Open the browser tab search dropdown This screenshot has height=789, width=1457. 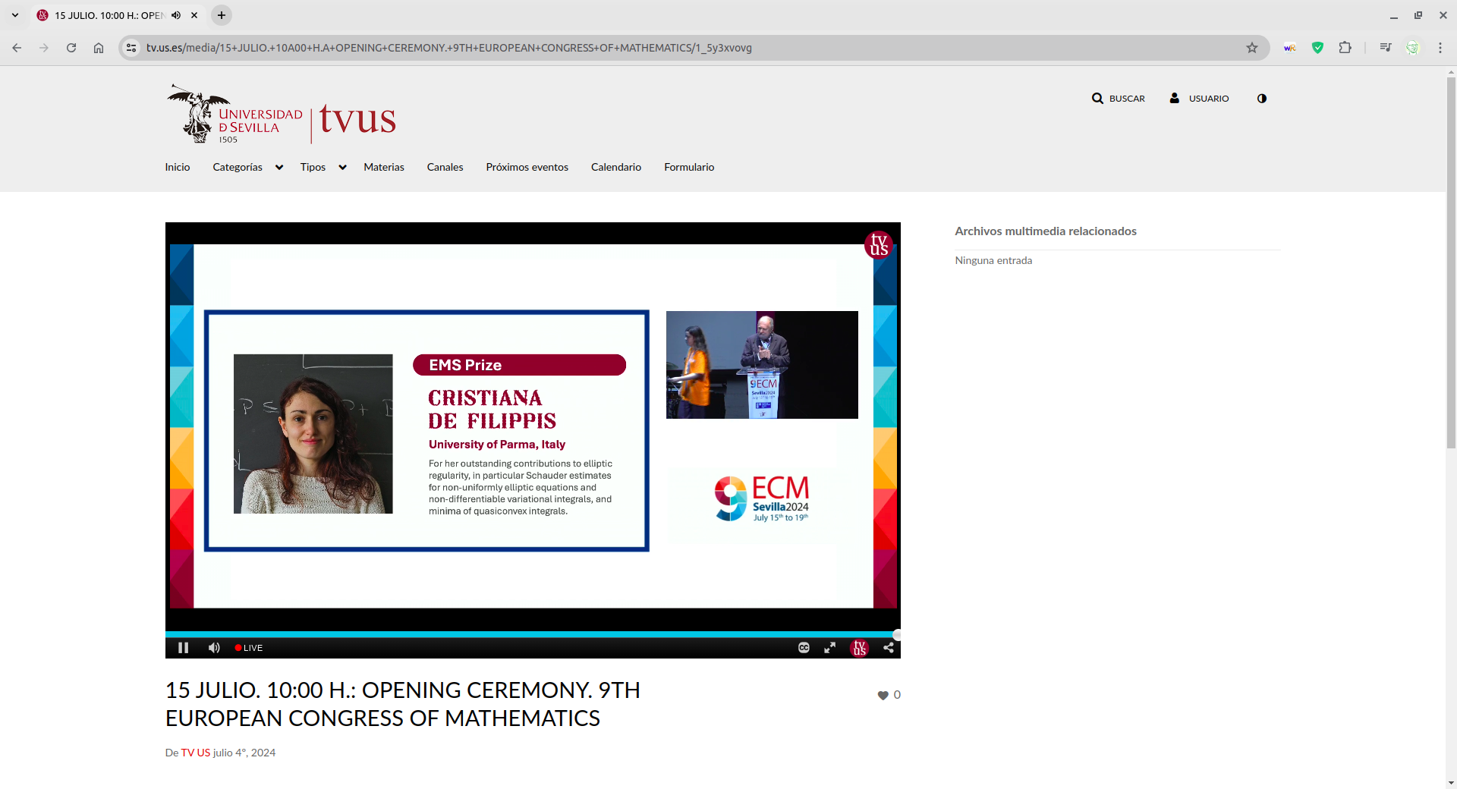coord(15,15)
